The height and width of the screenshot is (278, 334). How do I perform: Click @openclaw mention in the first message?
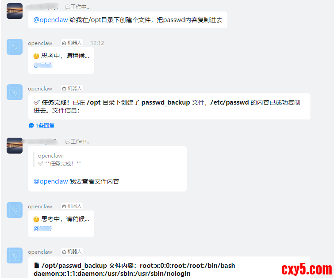tap(51, 20)
